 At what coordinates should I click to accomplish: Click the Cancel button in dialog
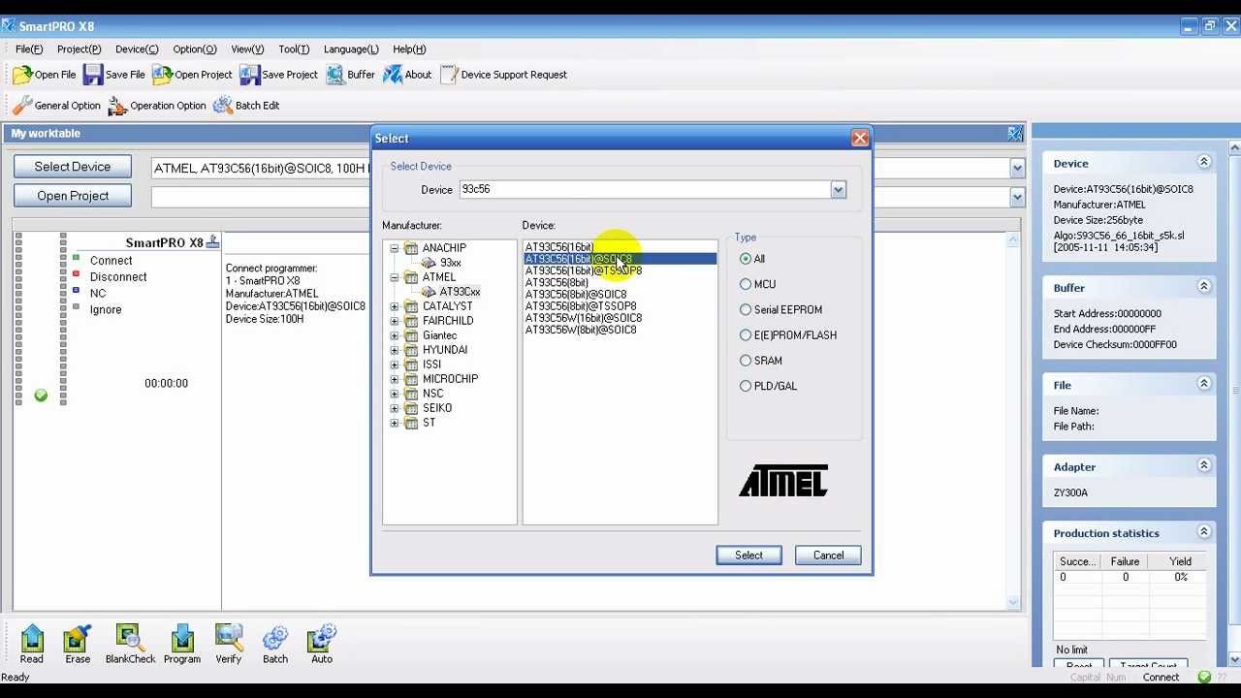828,555
